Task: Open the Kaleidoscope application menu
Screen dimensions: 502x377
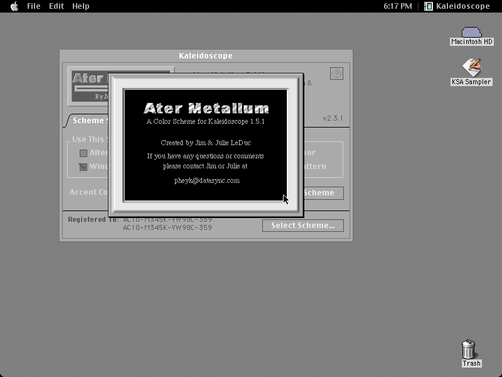Action: click(x=457, y=6)
